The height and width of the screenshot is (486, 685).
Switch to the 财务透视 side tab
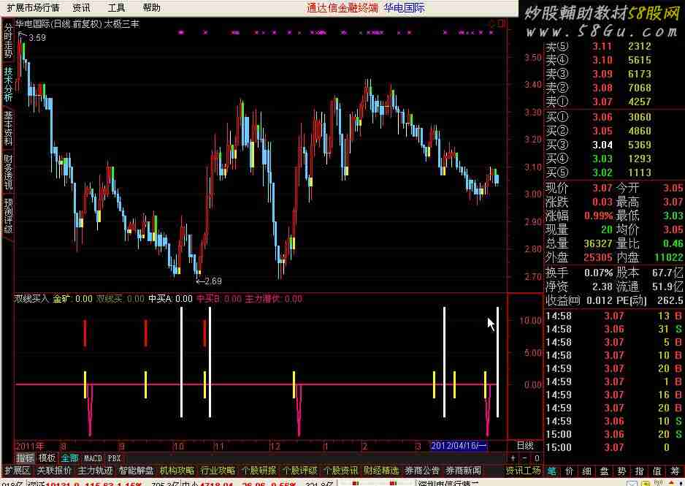(8, 171)
